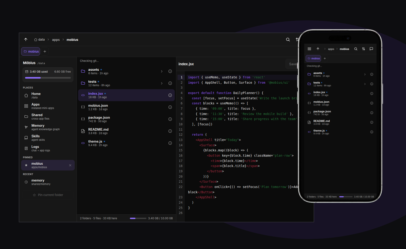Viewport: 406px width, 249px height.
Task: Open search on phone header
Action: (356, 49)
